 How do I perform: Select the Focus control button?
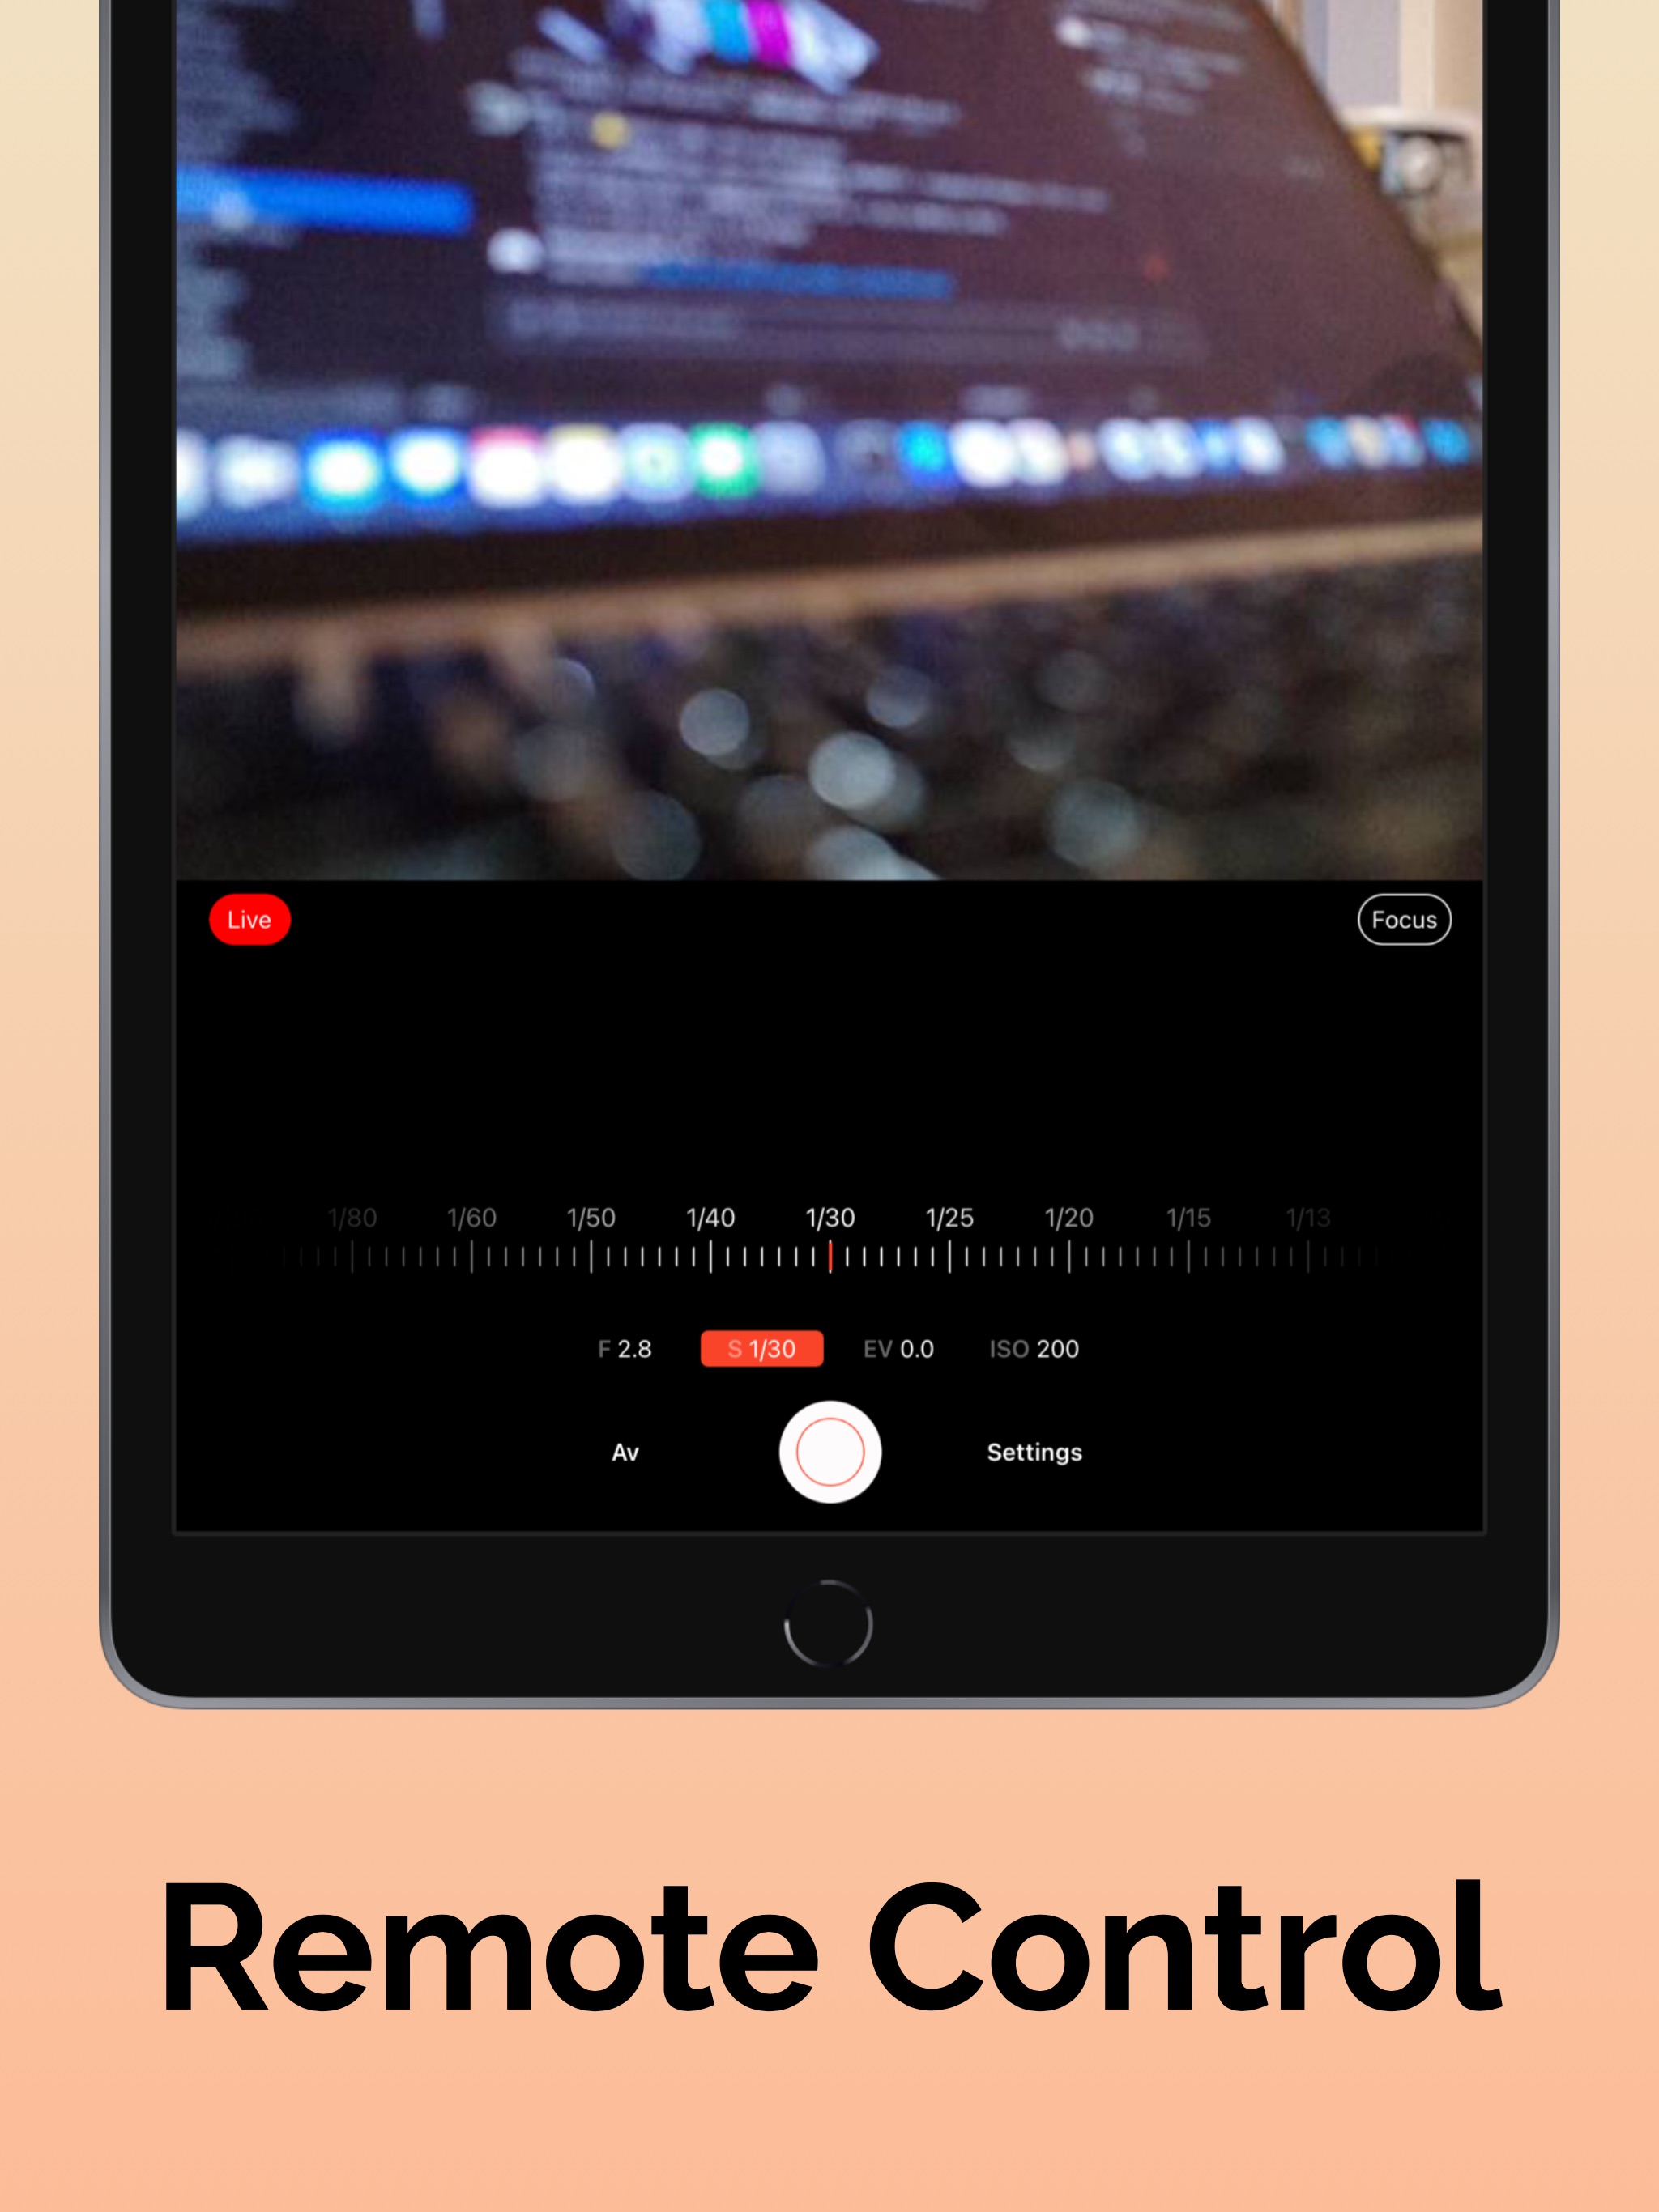coord(1406,920)
